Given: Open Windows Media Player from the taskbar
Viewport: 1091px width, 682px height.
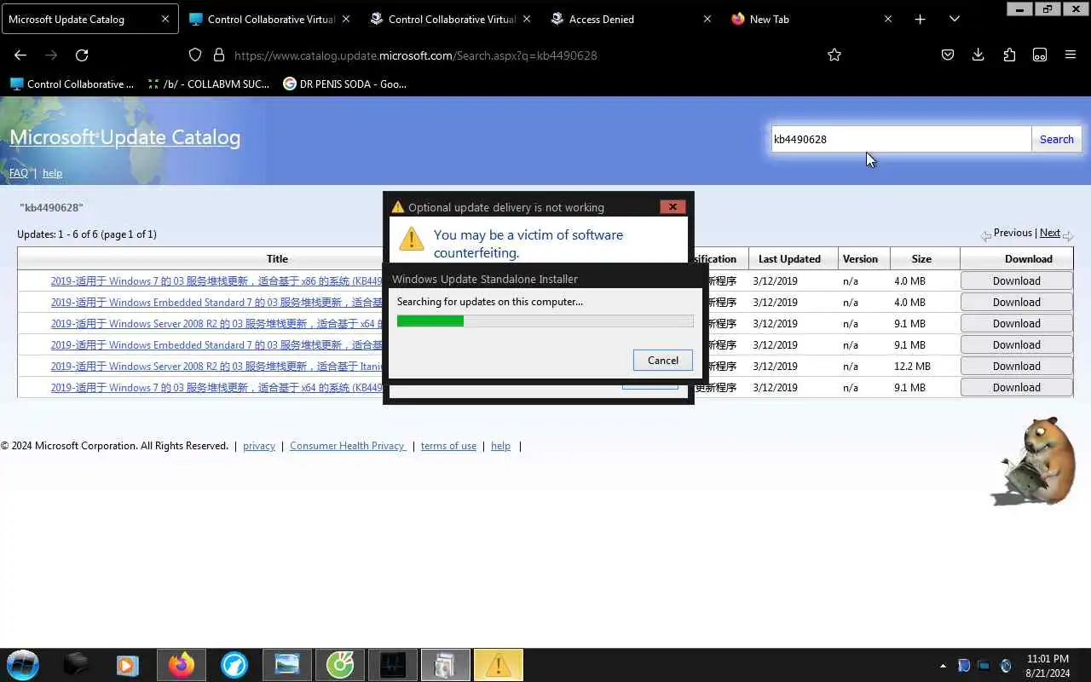Looking at the screenshot, I should pos(128,664).
